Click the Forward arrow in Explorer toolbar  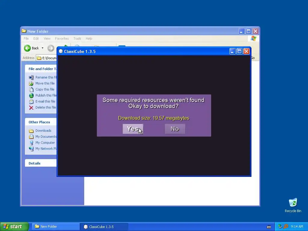click(x=51, y=48)
